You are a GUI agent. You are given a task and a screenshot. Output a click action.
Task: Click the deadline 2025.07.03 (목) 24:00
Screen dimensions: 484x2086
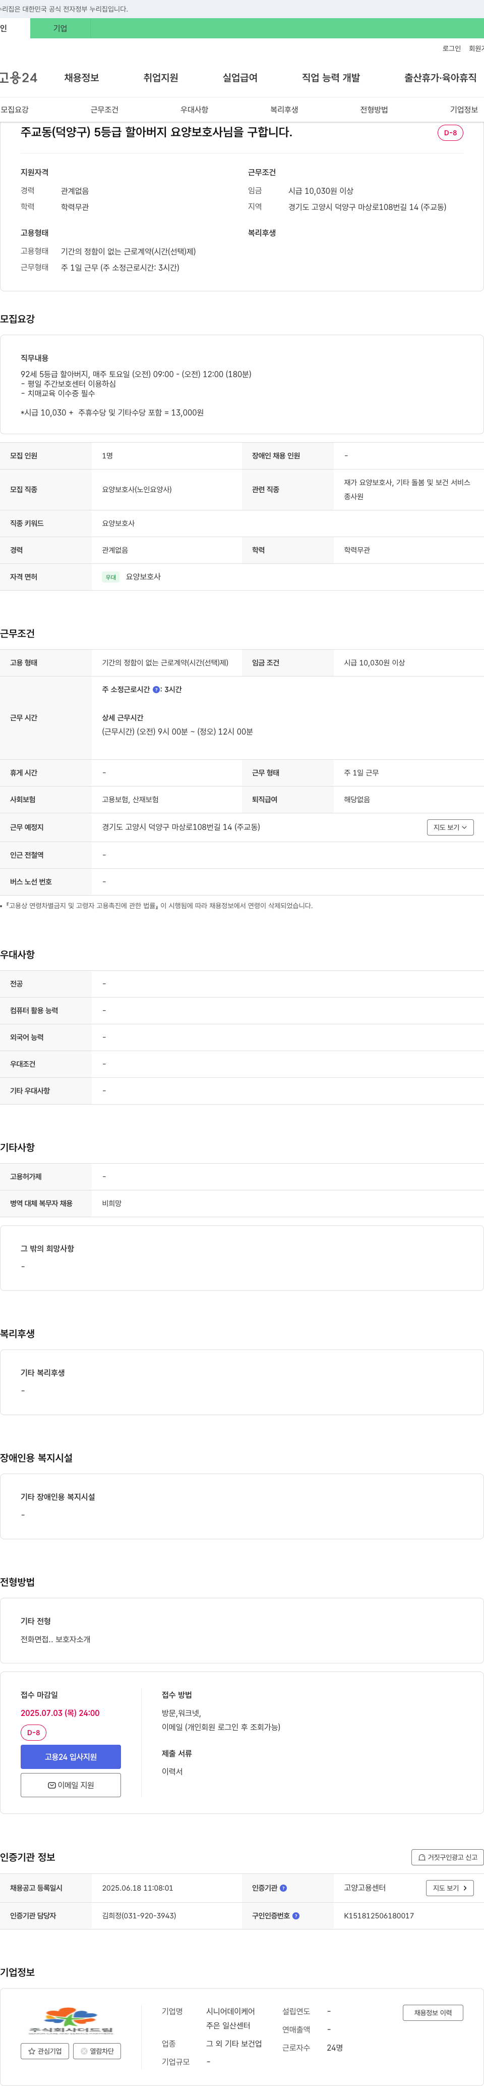point(60,1713)
